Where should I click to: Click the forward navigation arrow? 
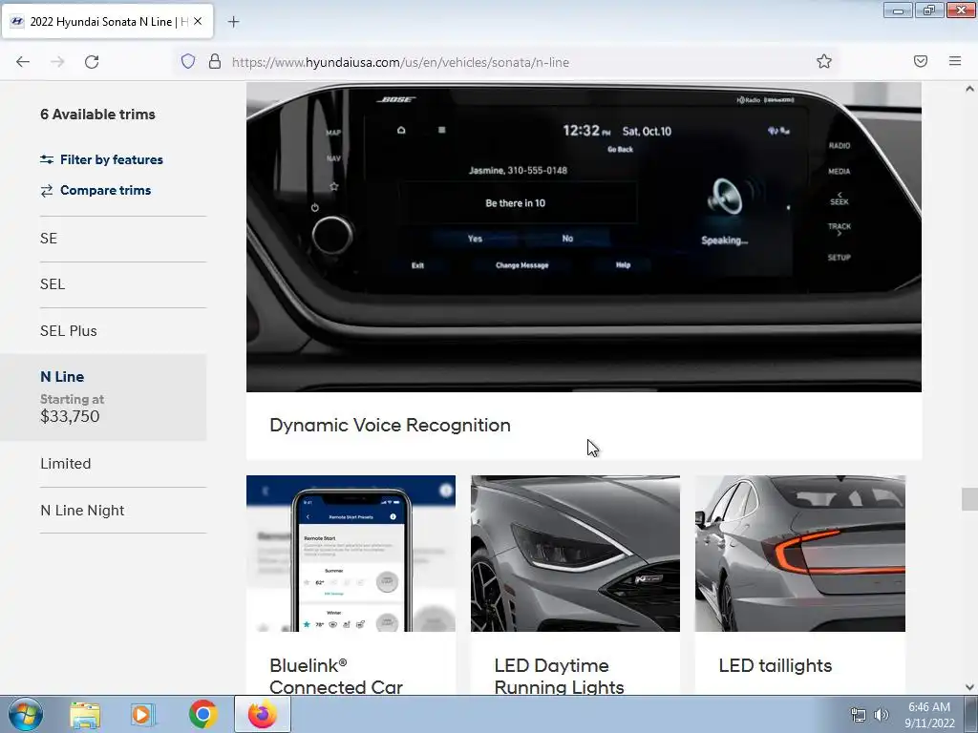(x=57, y=62)
